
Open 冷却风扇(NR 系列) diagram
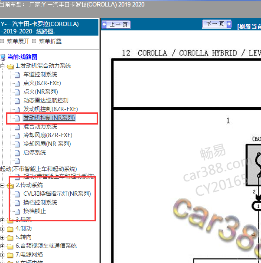point(47,144)
